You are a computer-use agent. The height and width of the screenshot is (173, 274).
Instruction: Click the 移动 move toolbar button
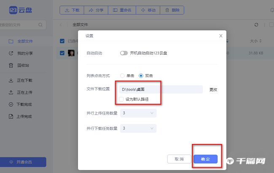[148, 10]
